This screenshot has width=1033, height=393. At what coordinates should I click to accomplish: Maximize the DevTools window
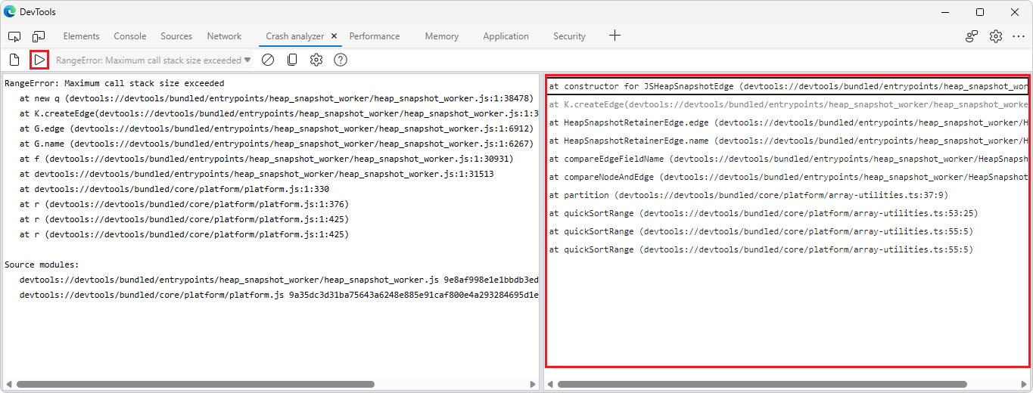tap(980, 11)
